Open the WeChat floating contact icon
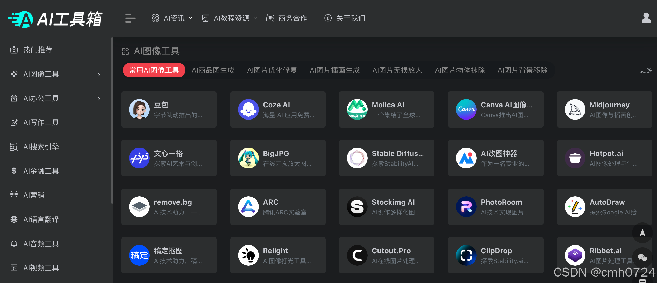657x283 pixels. point(642,257)
